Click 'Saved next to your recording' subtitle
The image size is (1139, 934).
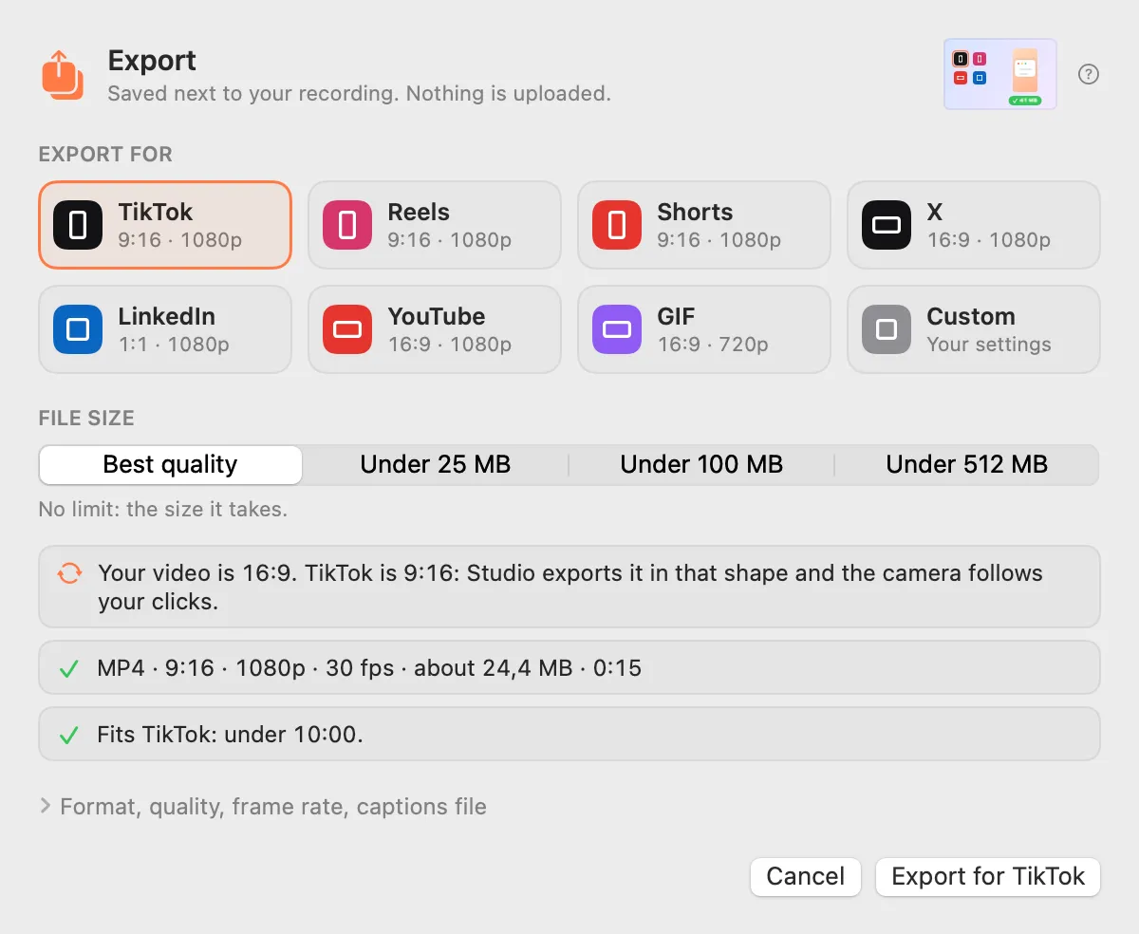pyautogui.click(x=359, y=94)
